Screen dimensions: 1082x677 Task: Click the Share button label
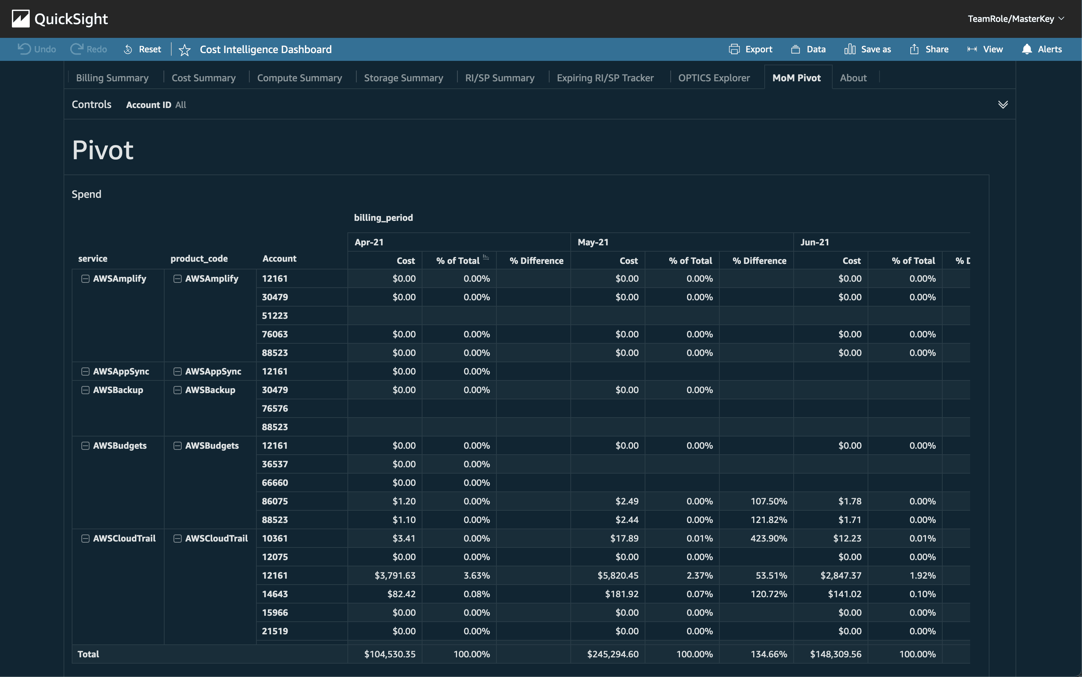coord(937,49)
